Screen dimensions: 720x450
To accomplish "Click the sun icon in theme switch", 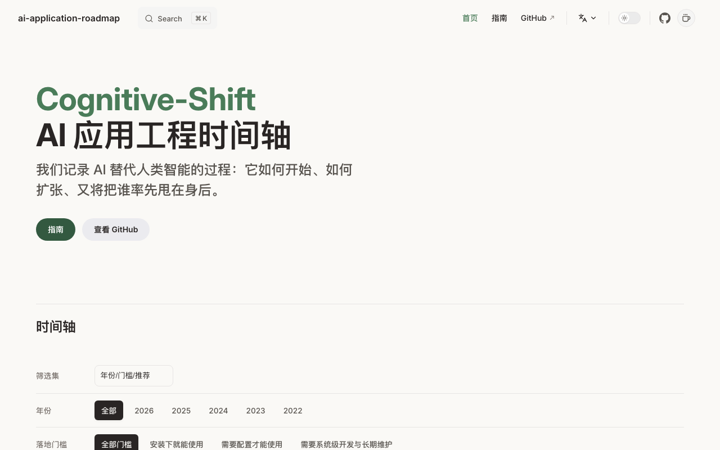I will pyautogui.click(x=624, y=18).
